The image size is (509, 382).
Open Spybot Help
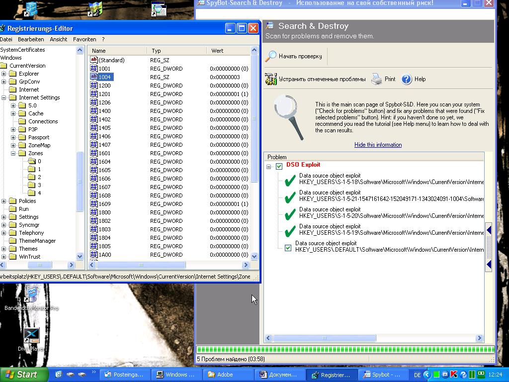pos(414,79)
